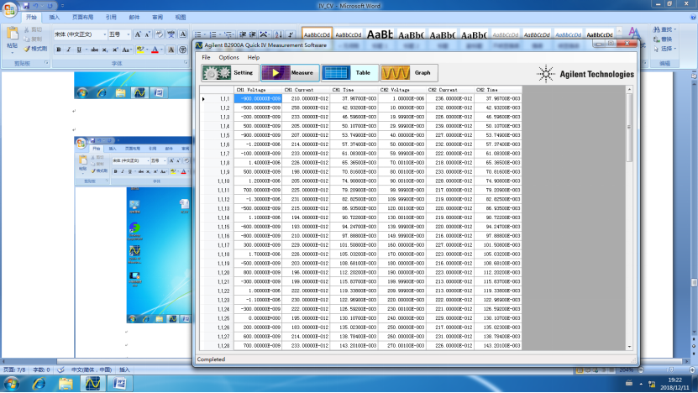698x393 pixels.
Task: Open the Options menu in Agilent software
Action: click(x=228, y=57)
